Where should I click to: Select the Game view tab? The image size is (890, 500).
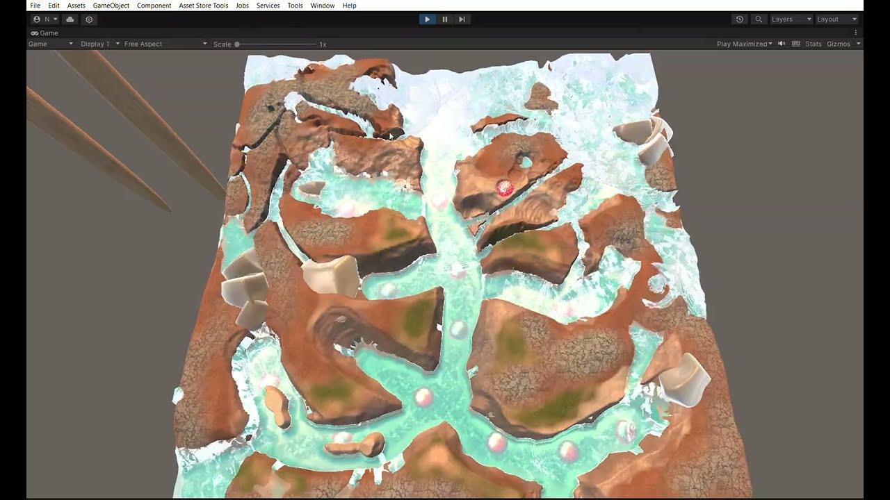click(44, 33)
